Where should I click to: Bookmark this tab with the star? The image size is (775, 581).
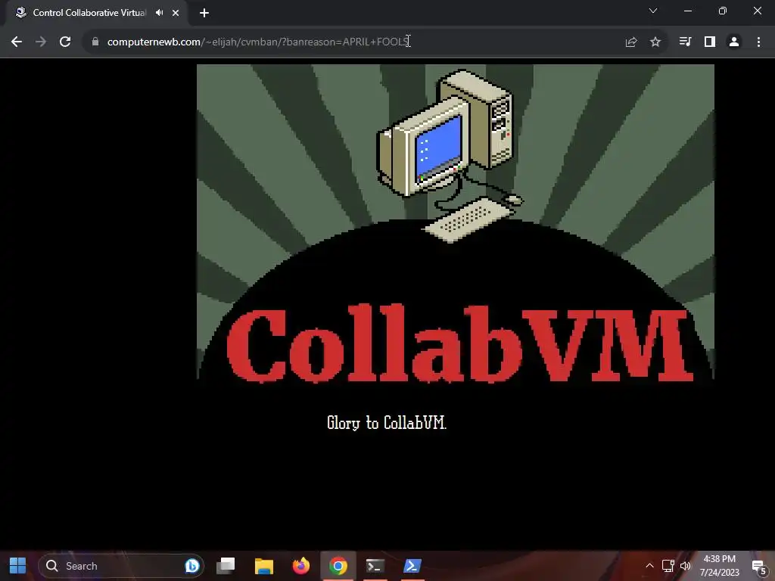click(x=655, y=42)
